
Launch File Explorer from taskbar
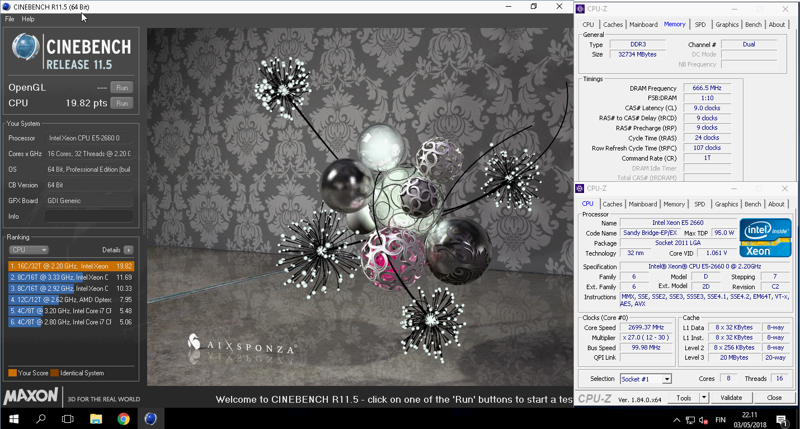click(96, 418)
